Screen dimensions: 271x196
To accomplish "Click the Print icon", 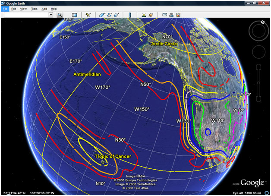I will (x=171, y=15).
